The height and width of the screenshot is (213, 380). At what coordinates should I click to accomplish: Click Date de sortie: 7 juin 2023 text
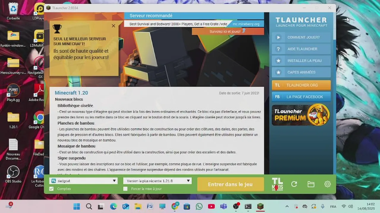[x=239, y=93]
